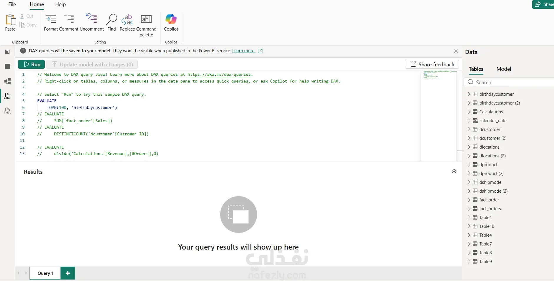
Task: Open the Replace tool
Action: pyautogui.click(x=127, y=22)
